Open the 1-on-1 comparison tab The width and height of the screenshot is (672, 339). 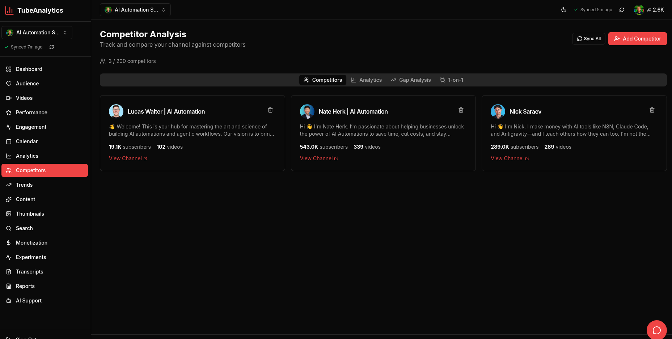(451, 80)
